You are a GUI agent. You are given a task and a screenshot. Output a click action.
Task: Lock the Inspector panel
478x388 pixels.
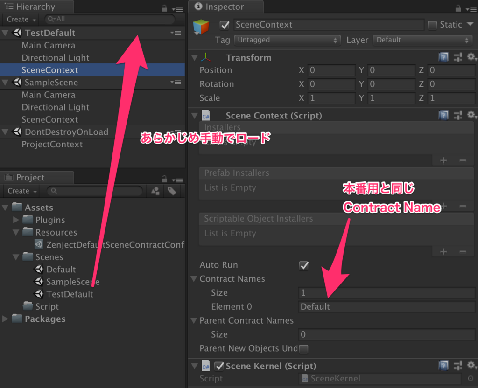click(458, 8)
